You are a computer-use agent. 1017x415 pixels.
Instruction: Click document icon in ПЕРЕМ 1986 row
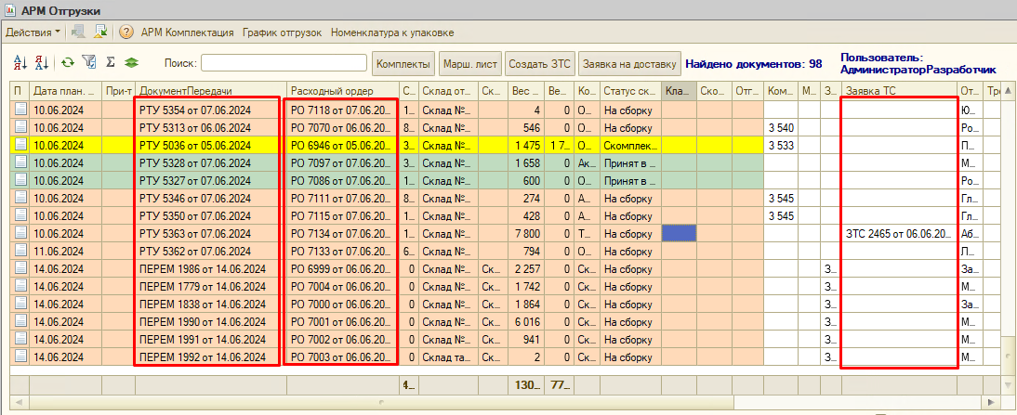(20, 268)
